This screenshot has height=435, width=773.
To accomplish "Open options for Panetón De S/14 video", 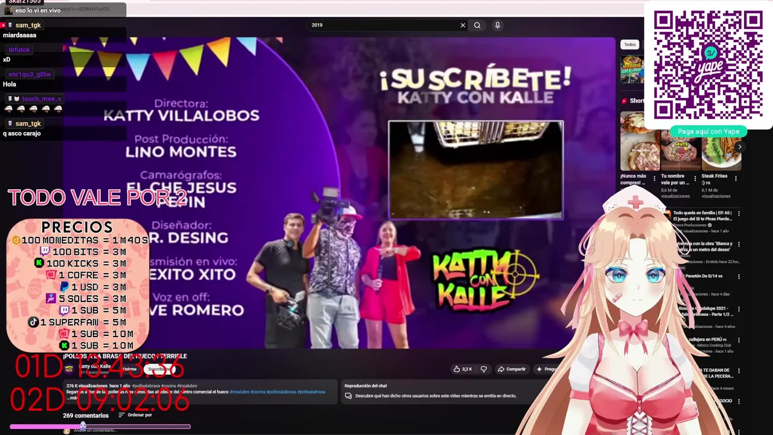I will pos(739,276).
